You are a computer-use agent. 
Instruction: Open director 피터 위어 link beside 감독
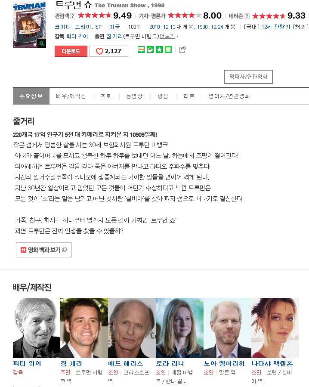77,36
